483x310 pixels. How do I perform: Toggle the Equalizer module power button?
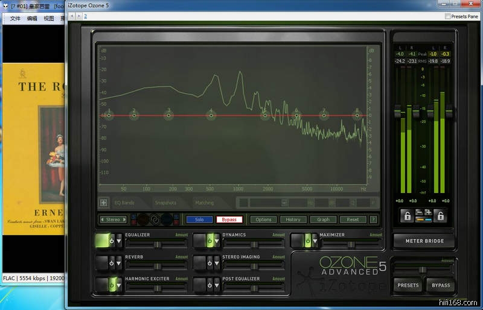tap(110, 241)
